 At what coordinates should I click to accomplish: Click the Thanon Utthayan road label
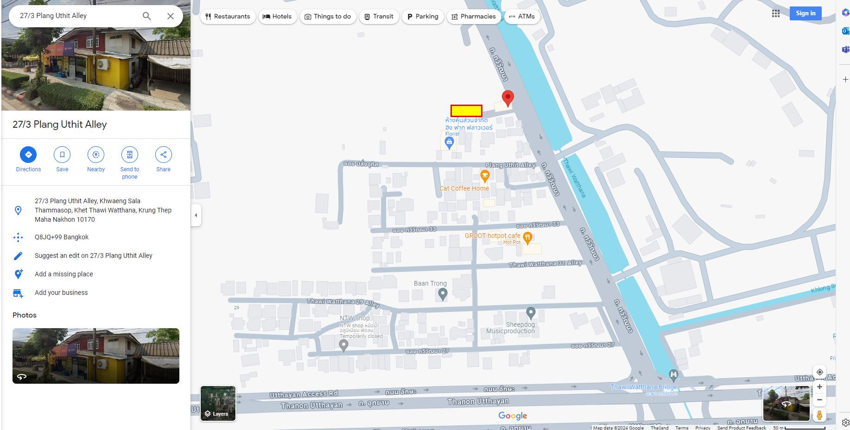[478, 401]
